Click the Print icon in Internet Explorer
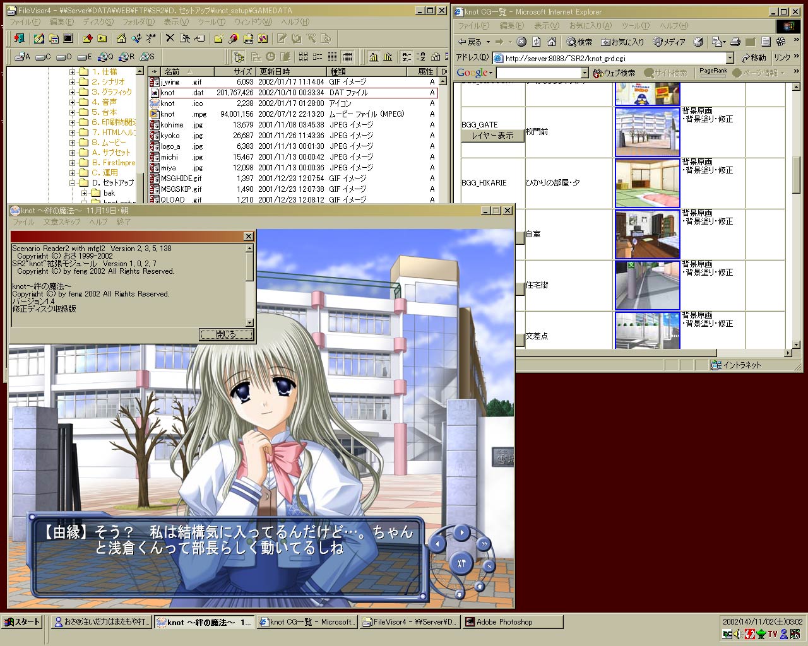The height and width of the screenshot is (646, 808). pyautogui.click(x=735, y=42)
